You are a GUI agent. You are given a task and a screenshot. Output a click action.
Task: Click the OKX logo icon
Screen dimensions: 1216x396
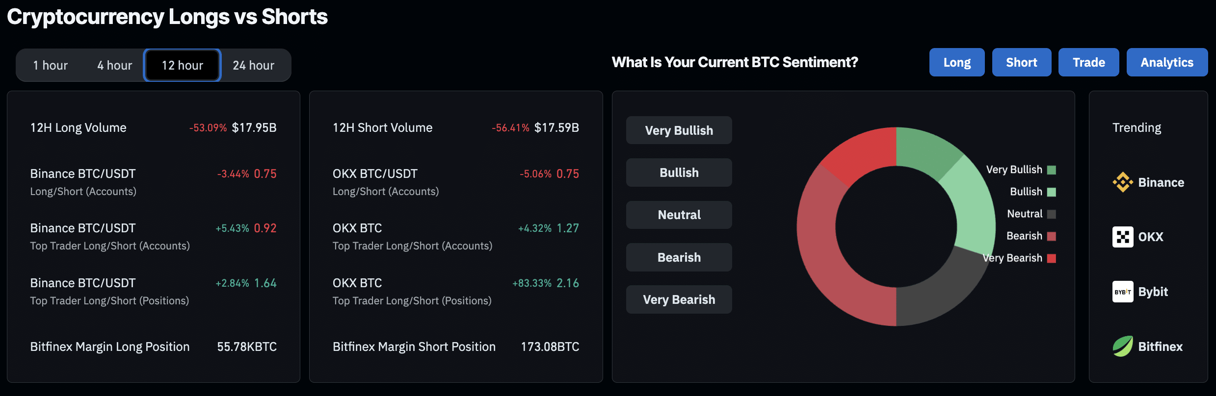coord(1122,237)
